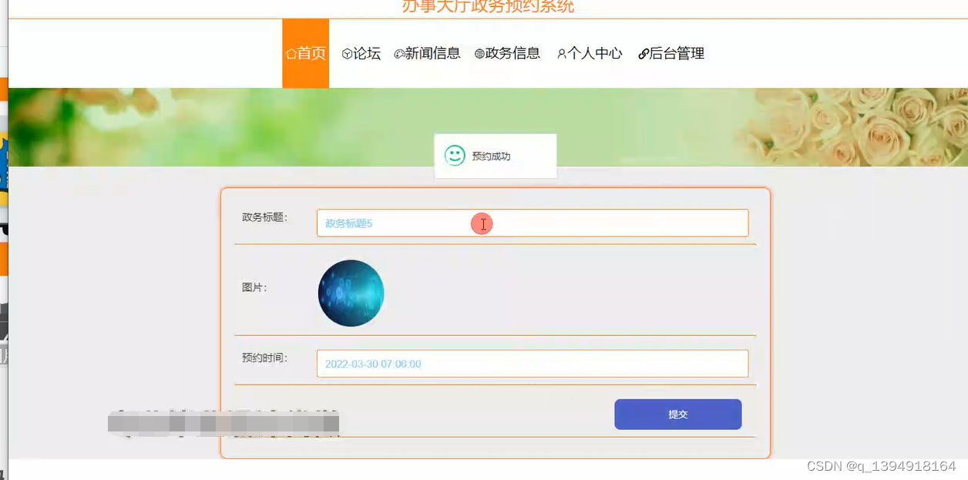Click the 预约时间 datetime field
This screenshot has width=968, height=480.
[x=532, y=363]
